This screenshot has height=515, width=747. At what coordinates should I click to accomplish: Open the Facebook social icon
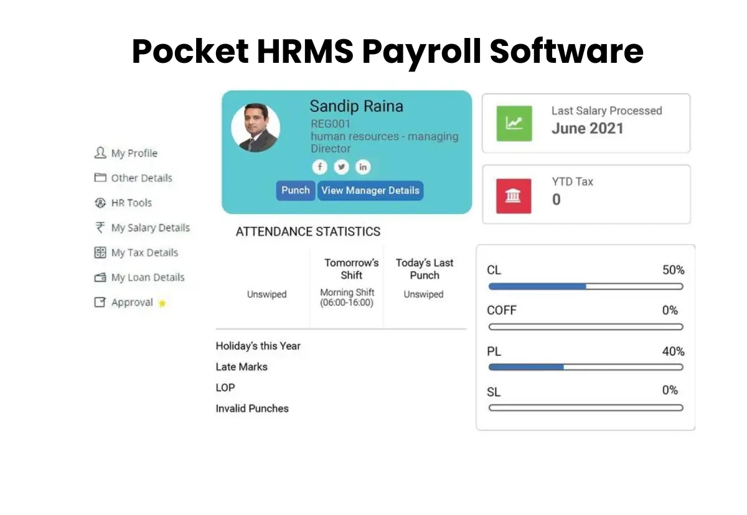(319, 167)
